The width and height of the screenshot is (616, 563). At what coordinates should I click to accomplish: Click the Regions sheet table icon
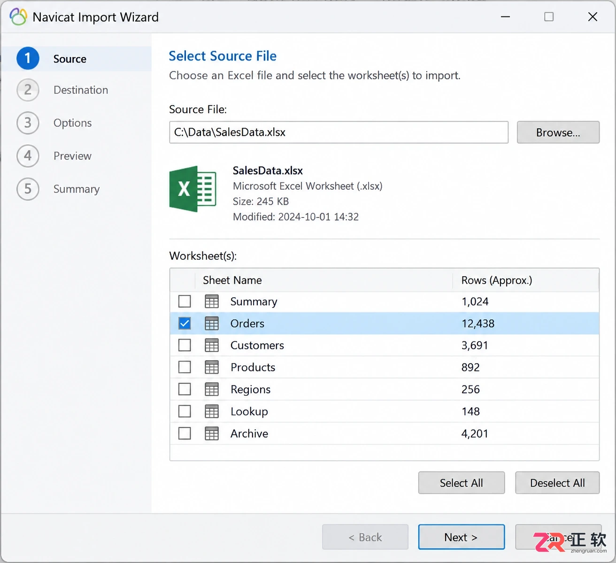click(x=212, y=389)
